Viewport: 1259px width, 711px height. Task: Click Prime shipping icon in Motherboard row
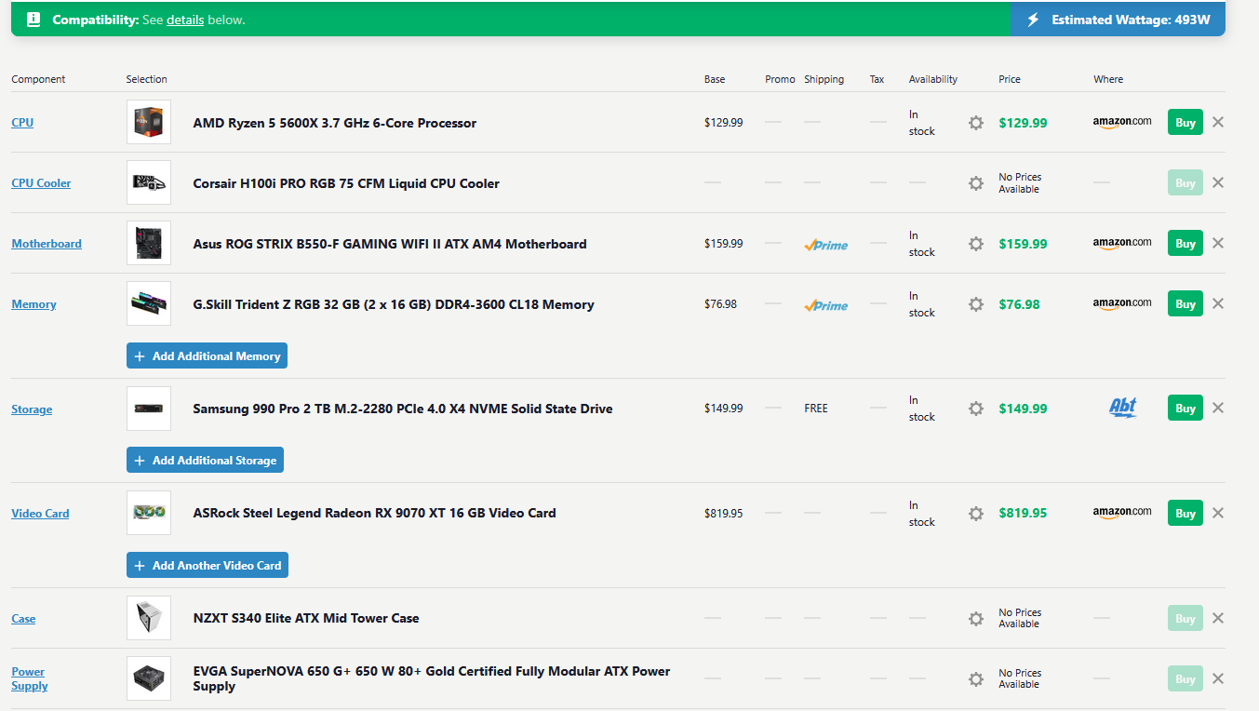826,245
